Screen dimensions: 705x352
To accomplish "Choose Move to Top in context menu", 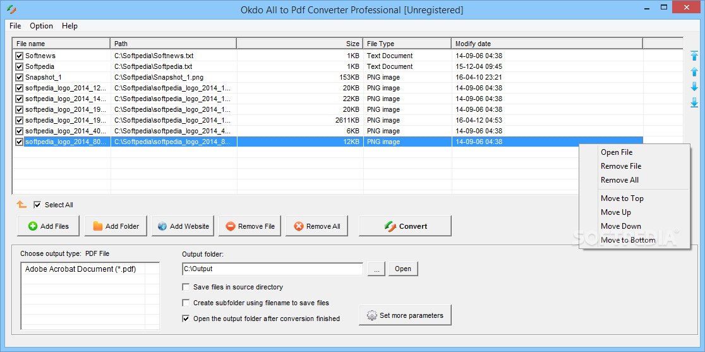I will tap(622, 198).
